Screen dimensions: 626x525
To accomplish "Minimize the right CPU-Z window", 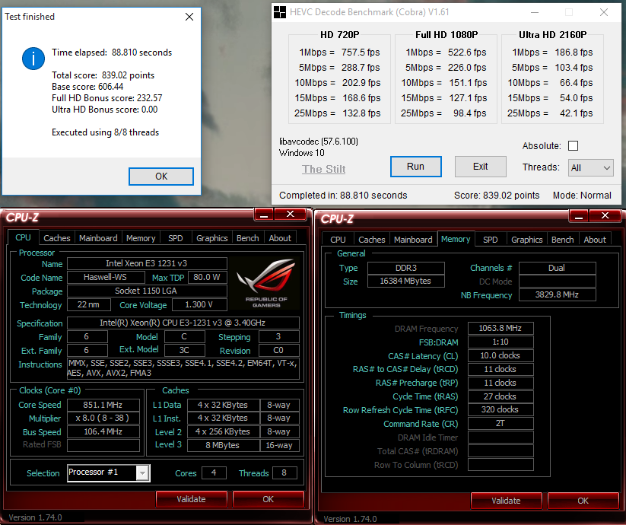I will [579, 216].
